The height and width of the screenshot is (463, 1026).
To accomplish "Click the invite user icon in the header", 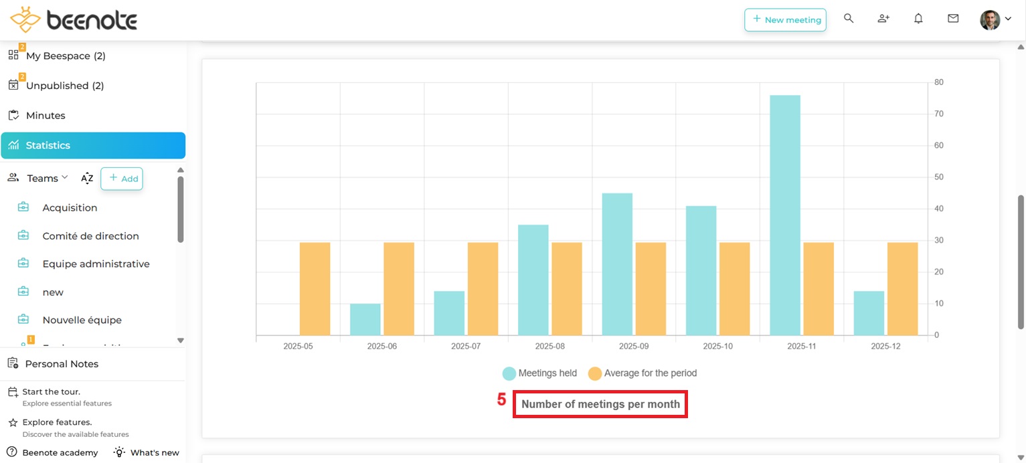I will click(883, 18).
